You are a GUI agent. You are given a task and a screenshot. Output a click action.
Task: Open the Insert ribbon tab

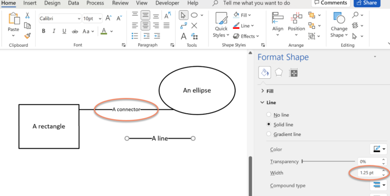pyautogui.click(x=30, y=3)
